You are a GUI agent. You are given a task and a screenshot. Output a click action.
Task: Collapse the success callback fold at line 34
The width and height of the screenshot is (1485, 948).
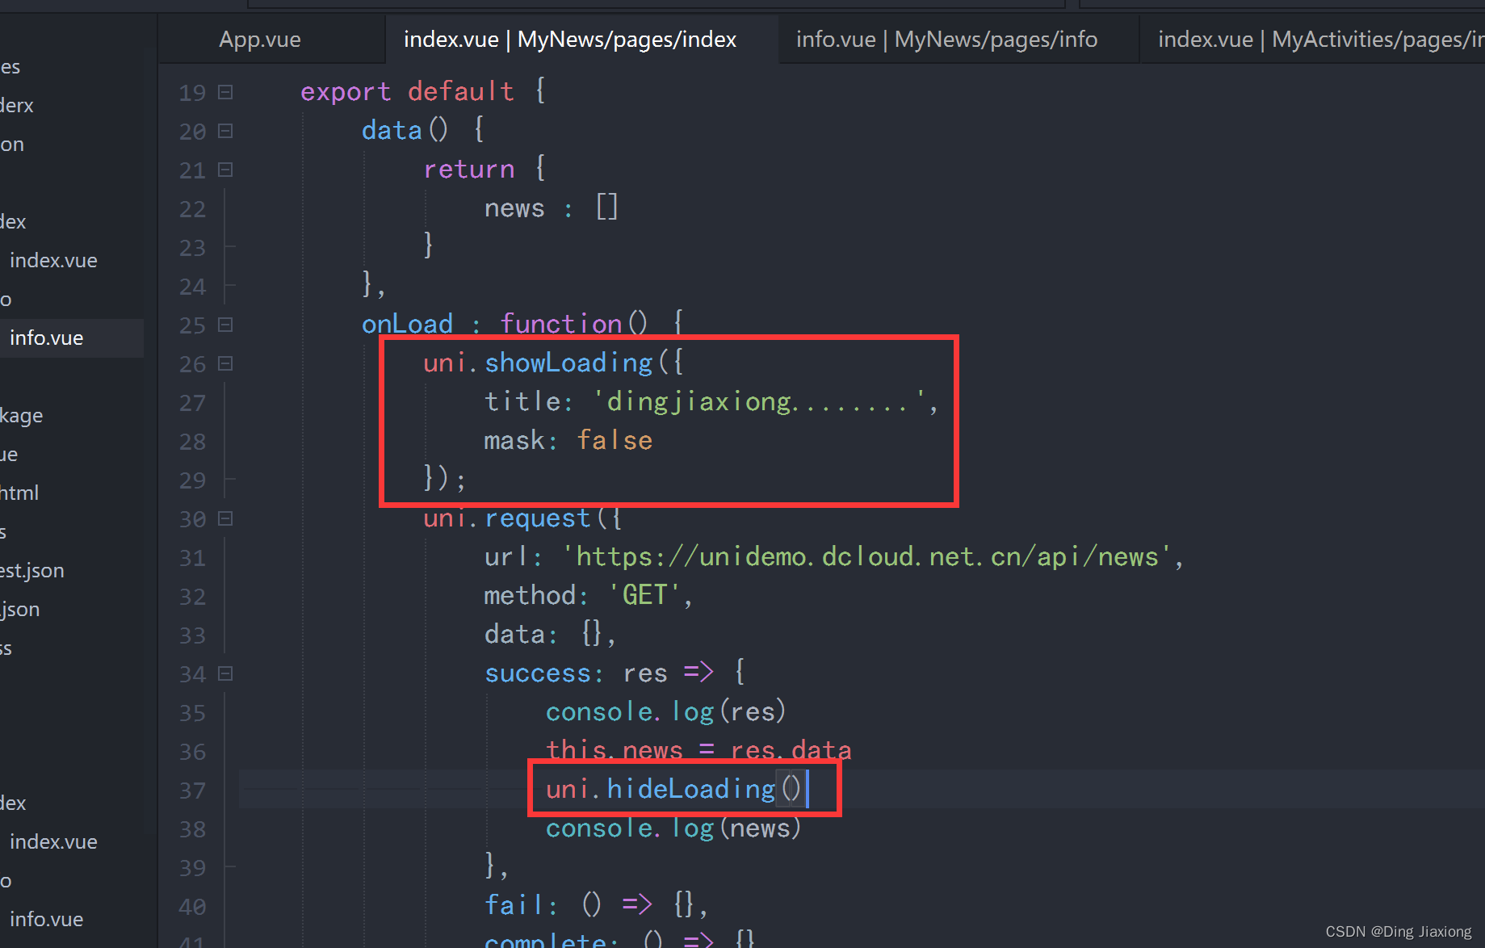click(226, 673)
